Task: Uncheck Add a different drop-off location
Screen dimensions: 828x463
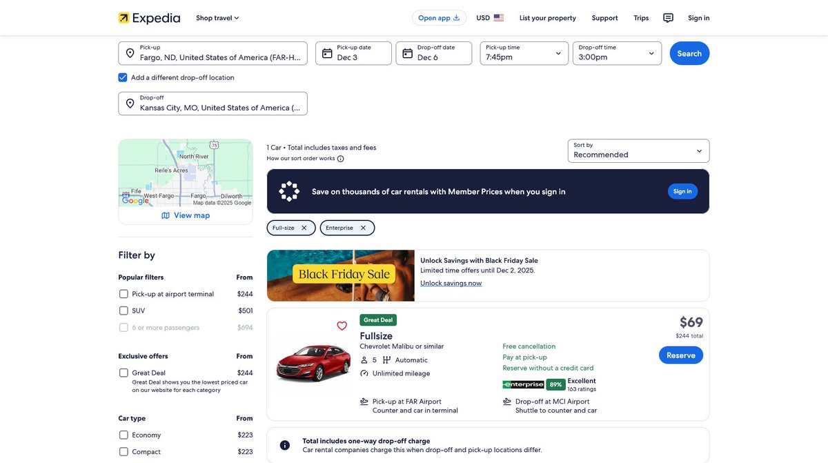Action: pos(123,77)
